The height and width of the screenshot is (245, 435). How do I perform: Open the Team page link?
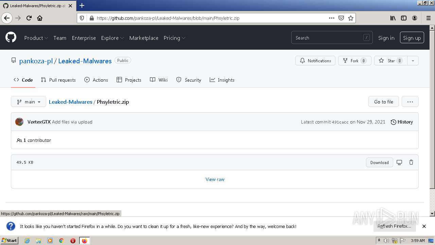point(60,38)
